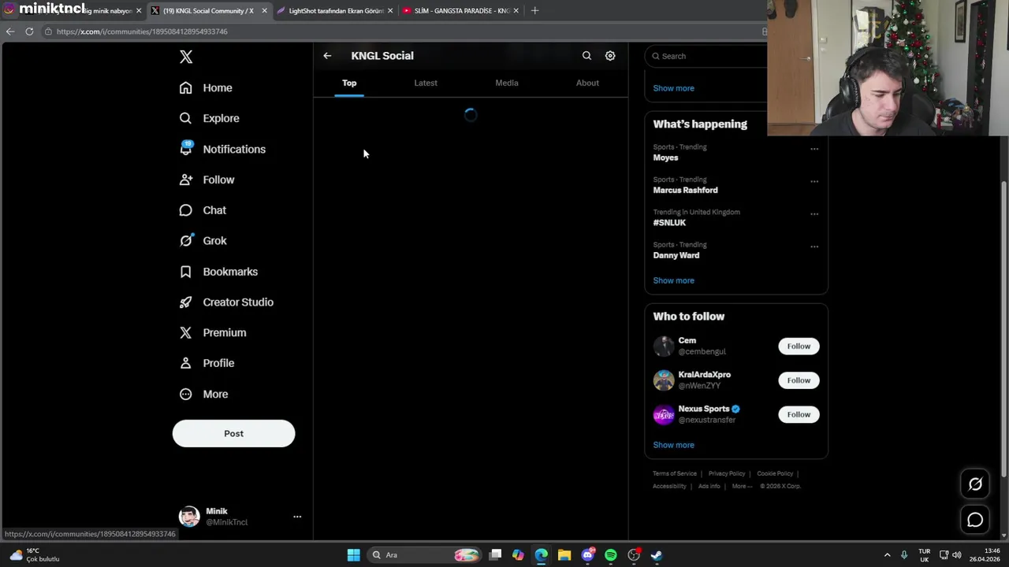Open account menu dots next to Minik
Screen dimensions: 1009x567
pos(297,517)
